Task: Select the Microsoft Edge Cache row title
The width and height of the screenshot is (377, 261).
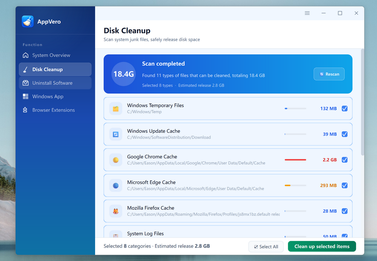Action: [151, 182]
